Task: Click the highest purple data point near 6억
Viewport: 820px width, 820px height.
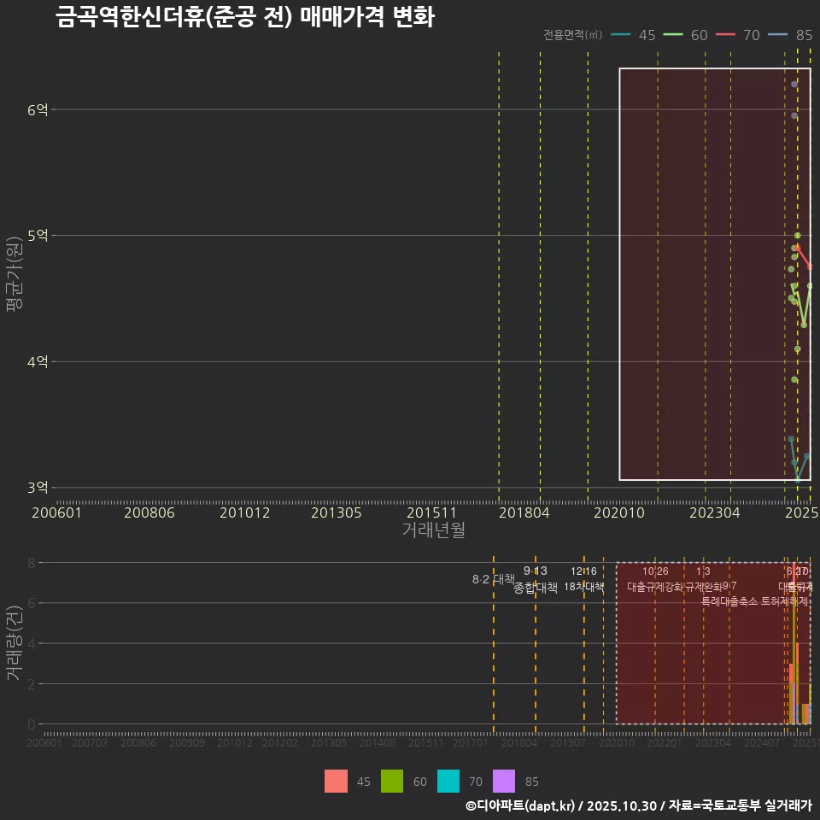Action: coord(796,84)
